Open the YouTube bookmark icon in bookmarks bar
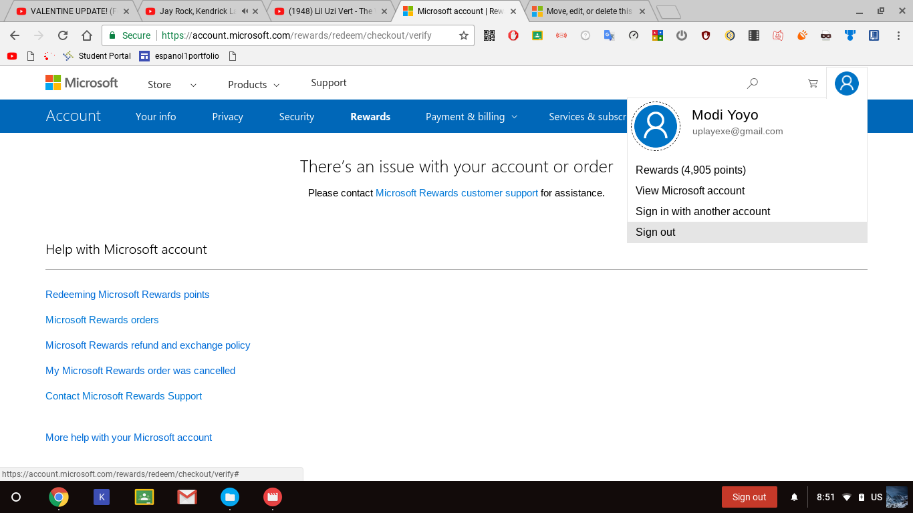 [12, 56]
